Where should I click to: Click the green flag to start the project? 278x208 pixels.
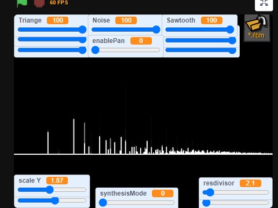(22, 3)
